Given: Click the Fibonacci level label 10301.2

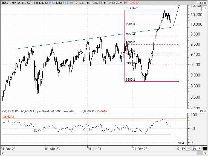Looking at the screenshot, I should coord(131,8).
